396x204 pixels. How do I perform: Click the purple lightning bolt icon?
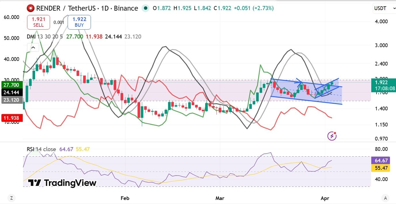tap(332, 136)
